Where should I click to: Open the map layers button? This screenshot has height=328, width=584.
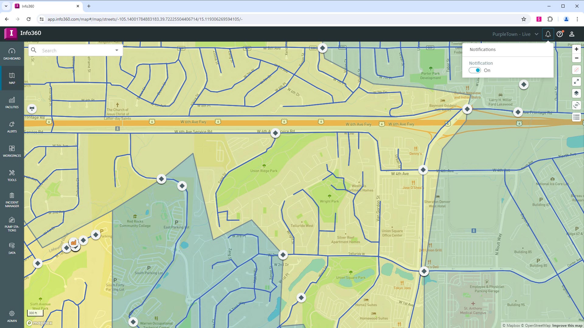576,93
